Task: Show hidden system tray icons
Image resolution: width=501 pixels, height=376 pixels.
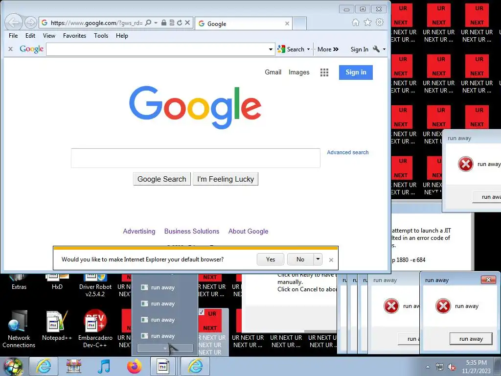Action: click(428, 367)
